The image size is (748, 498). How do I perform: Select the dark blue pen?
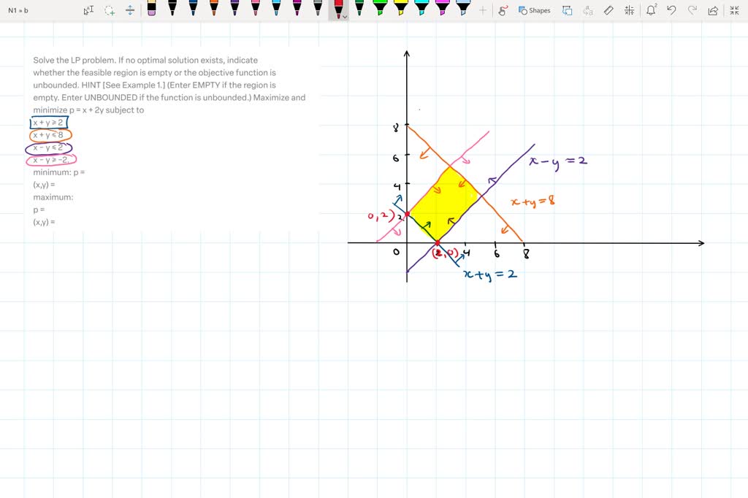[x=193, y=8]
